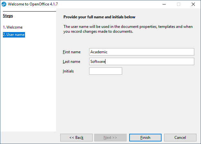The width and height of the screenshot is (201, 144).
Task: Click the First name label
Action: coord(72,52)
